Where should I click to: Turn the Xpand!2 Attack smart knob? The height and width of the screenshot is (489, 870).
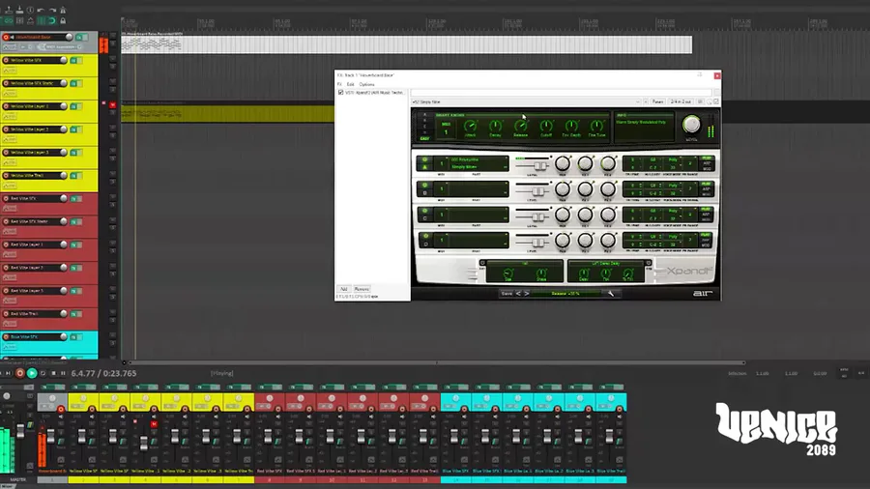[x=471, y=127]
